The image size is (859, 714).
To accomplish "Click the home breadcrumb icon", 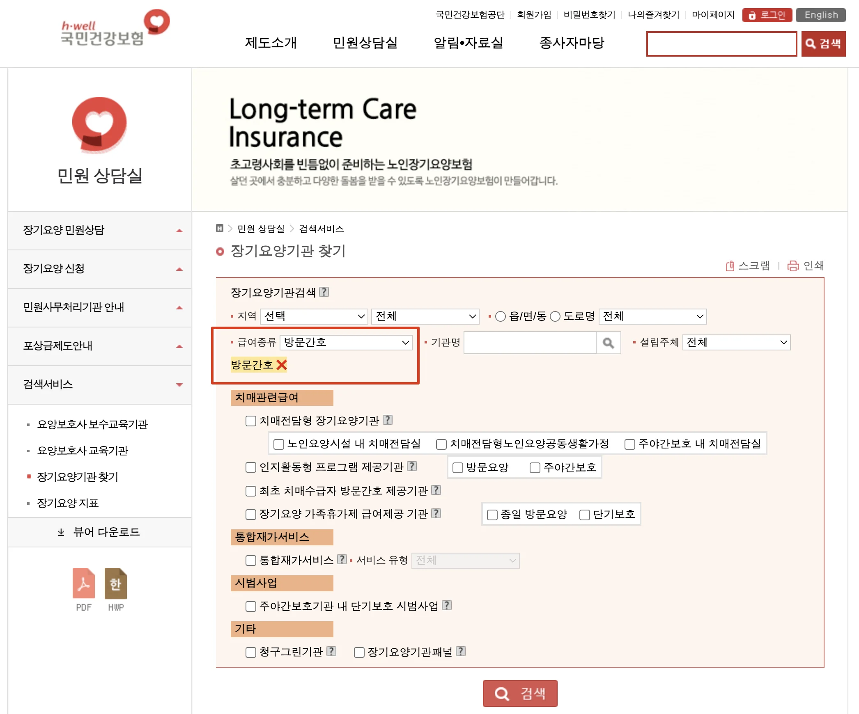I will 220,229.
